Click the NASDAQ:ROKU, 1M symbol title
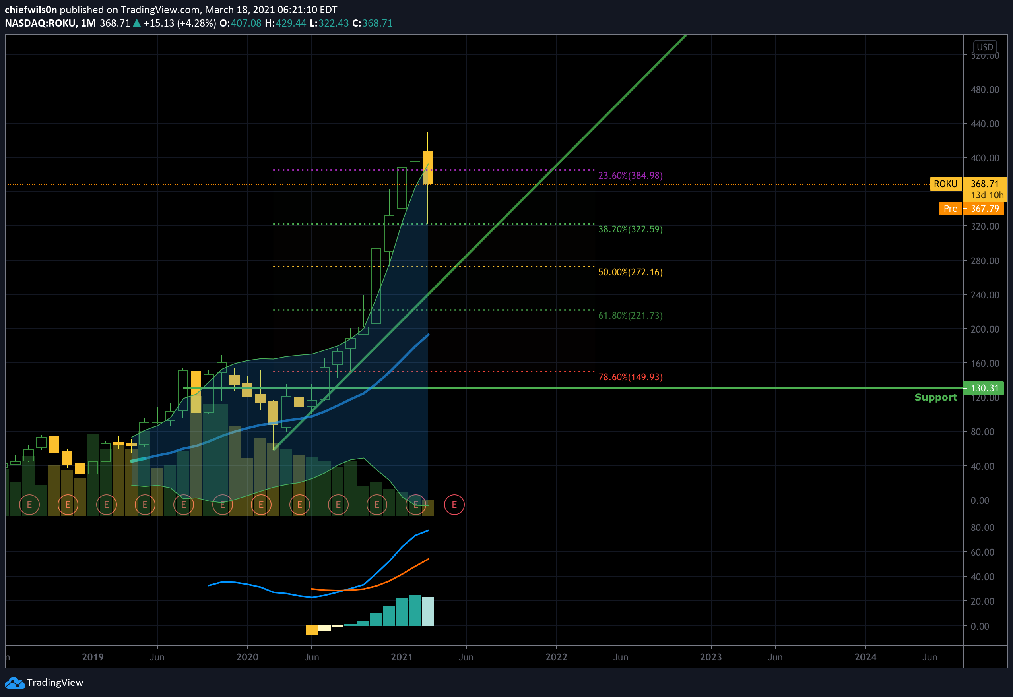The width and height of the screenshot is (1013, 697). (50, 23)
